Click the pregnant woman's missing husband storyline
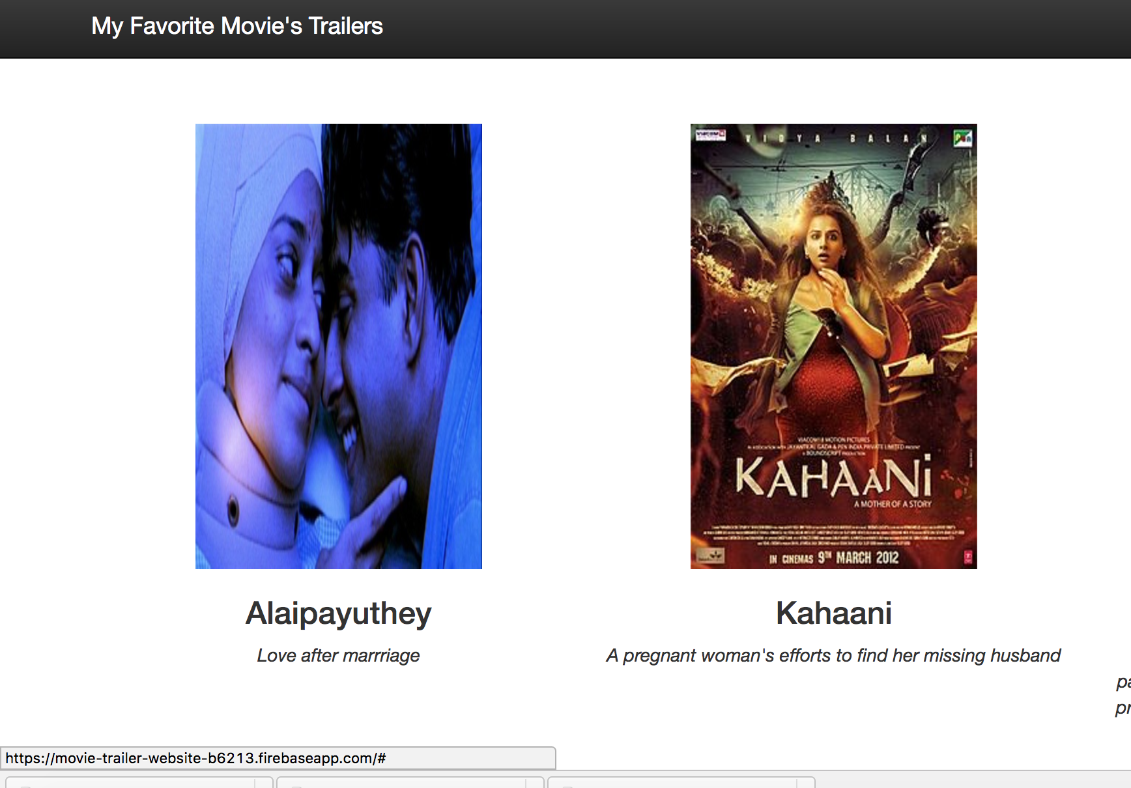Viewport: 1131px width, 788px height. coord(833,655)
